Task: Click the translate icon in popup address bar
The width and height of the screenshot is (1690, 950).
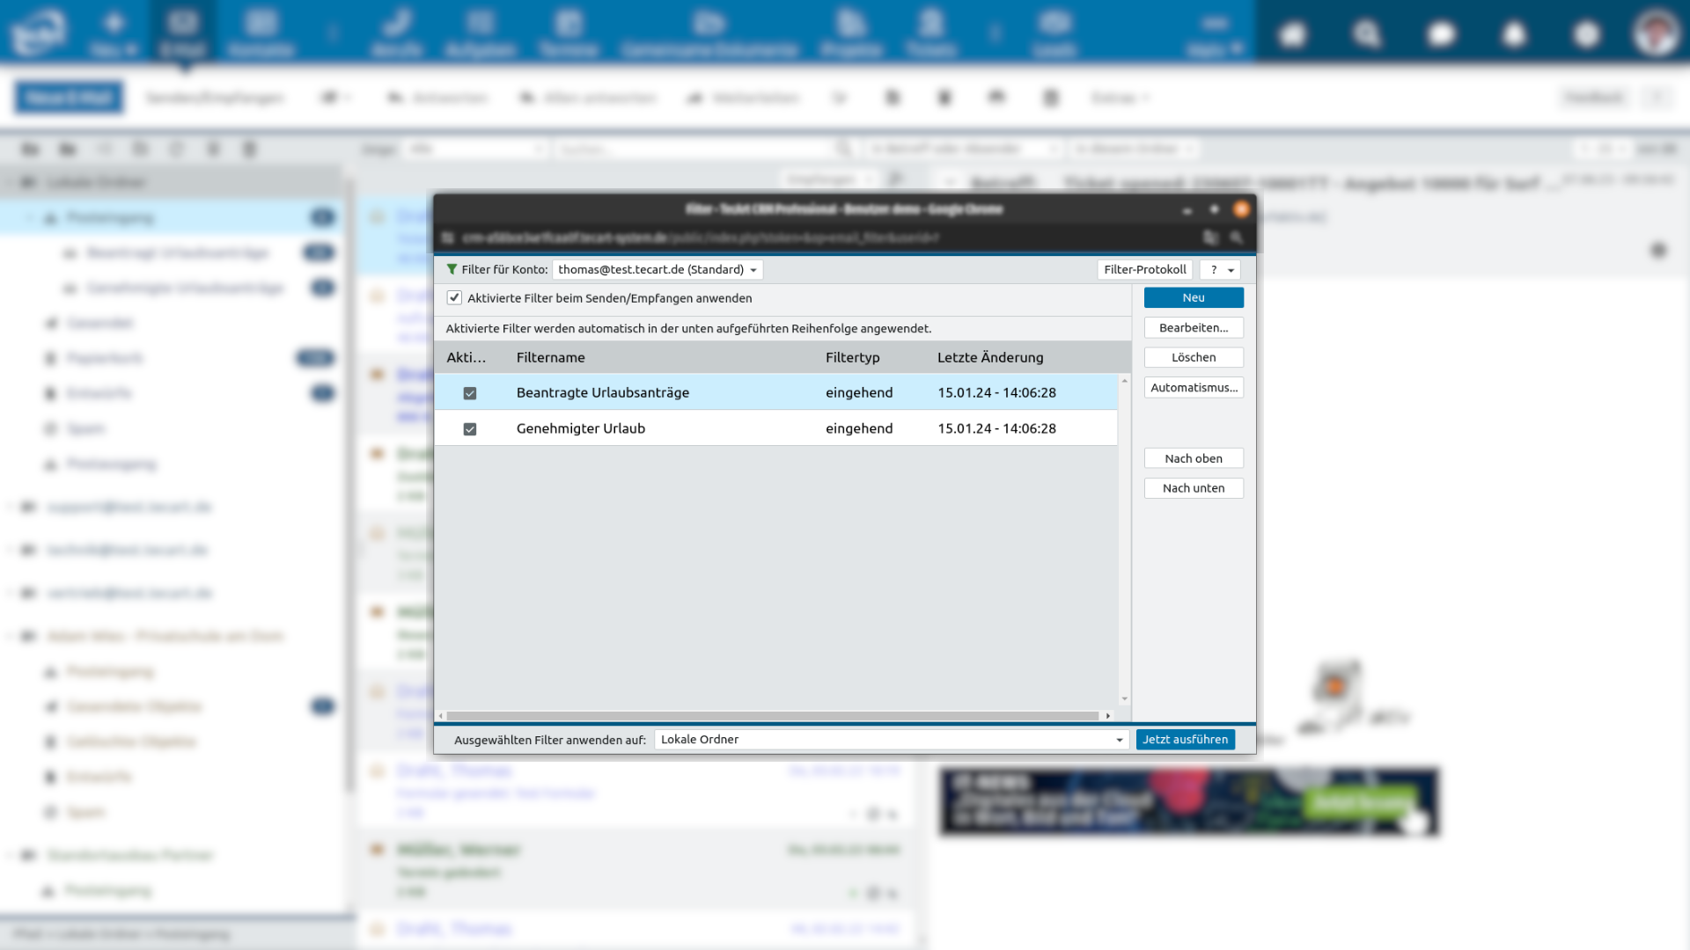Action: (1211, 237)
